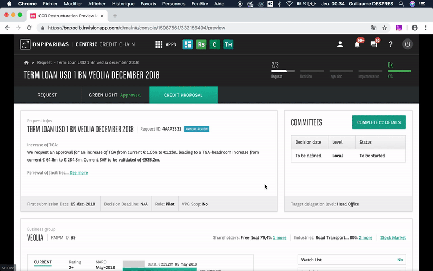Go to home via breadcrumb icon
433x271 pixels.
tap(26, 63)
